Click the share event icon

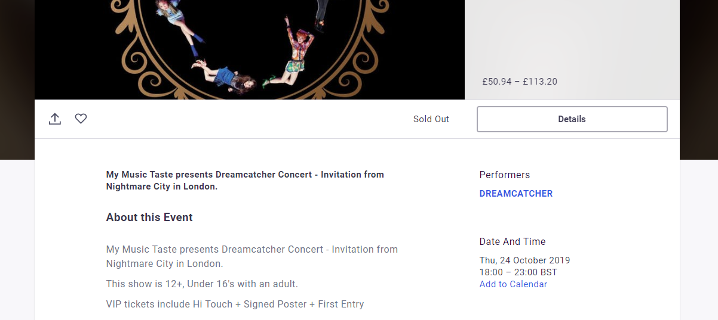(x=55, y=119)
